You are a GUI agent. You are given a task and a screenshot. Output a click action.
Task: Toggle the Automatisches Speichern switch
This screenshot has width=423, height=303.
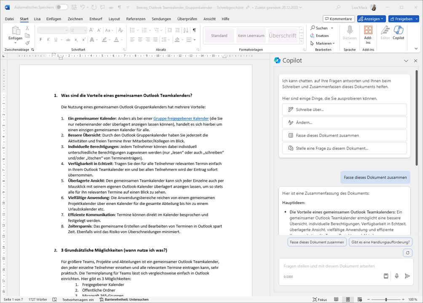(62, 7)
